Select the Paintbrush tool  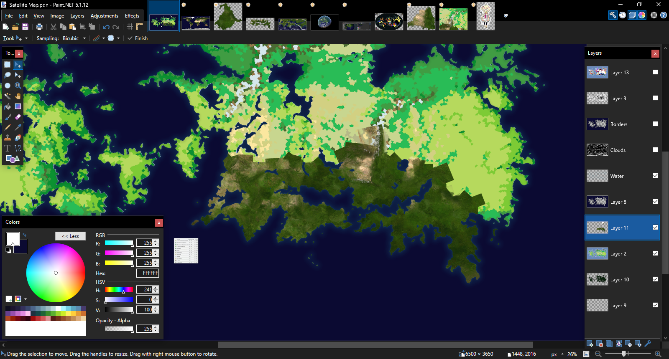coord(8,117)
